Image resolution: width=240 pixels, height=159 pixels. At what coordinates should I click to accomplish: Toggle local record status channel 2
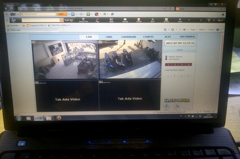pos(175,75)
